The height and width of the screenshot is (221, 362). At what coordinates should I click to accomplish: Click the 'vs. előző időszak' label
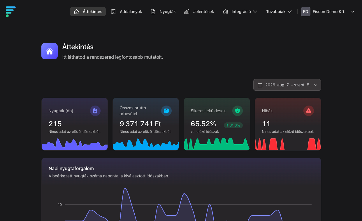point(205,131)
